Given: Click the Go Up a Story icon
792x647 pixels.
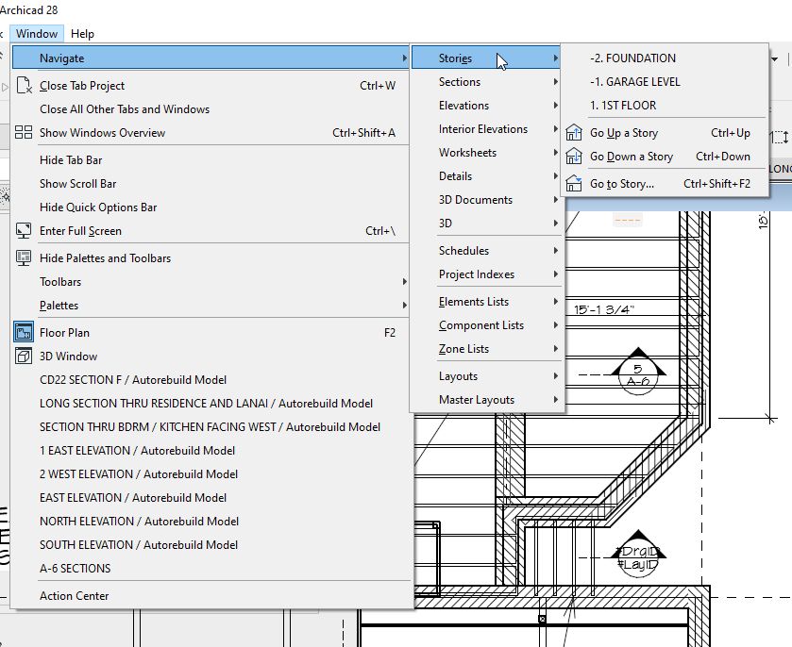Looking at the screenshot, I should click(574, 133).
